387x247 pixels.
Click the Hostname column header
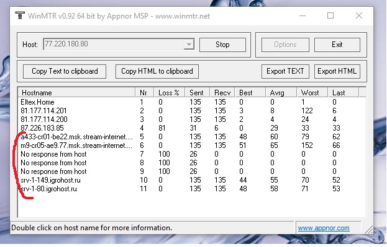[77, 93]
